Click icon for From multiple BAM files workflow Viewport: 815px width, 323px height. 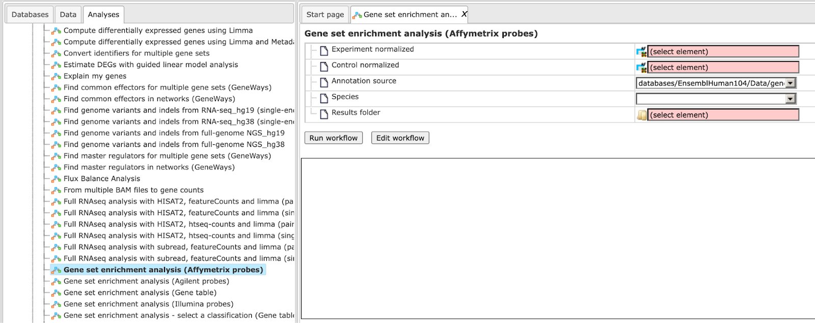(57, 190)
